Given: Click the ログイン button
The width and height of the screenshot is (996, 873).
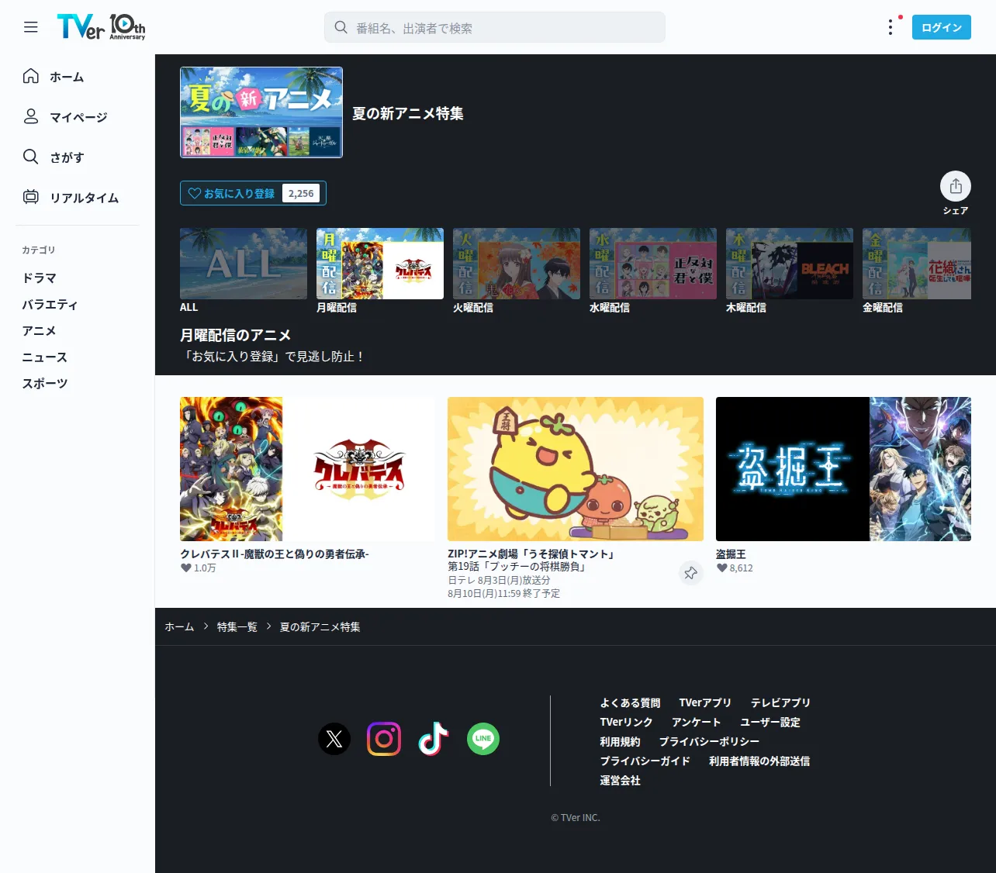Looking at the screenshot, I should click(x=942, y=27).
